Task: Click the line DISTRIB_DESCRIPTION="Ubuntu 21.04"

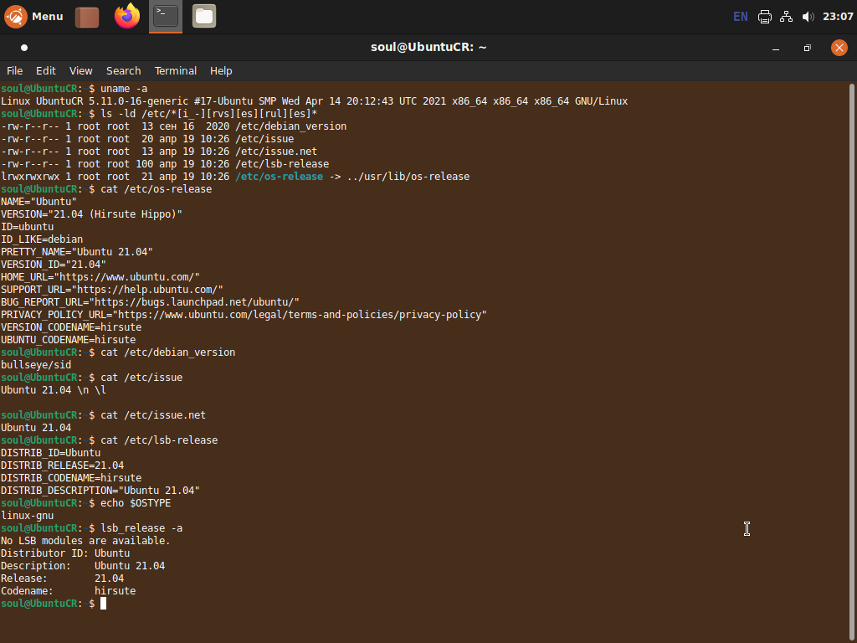Action: click(x=100, y=491)
